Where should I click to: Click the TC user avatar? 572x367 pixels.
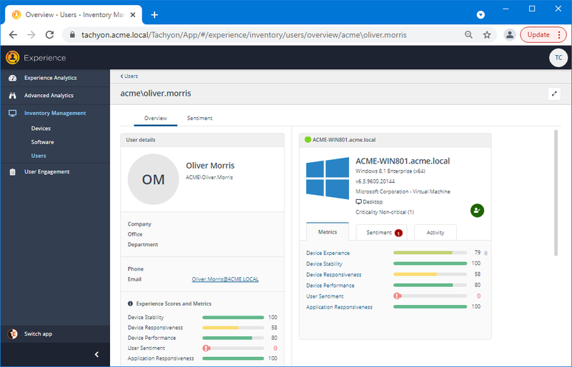click(x=558, y=58)
